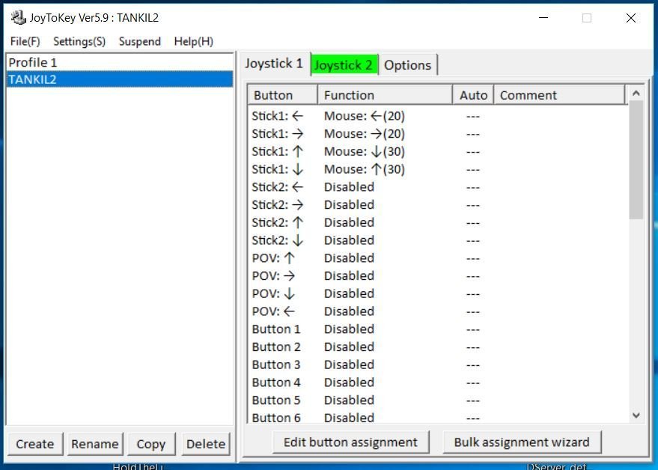Click the Copy profile button
Image resolution: width=658 pixels, height=470 pixels.
click(151, 444)
